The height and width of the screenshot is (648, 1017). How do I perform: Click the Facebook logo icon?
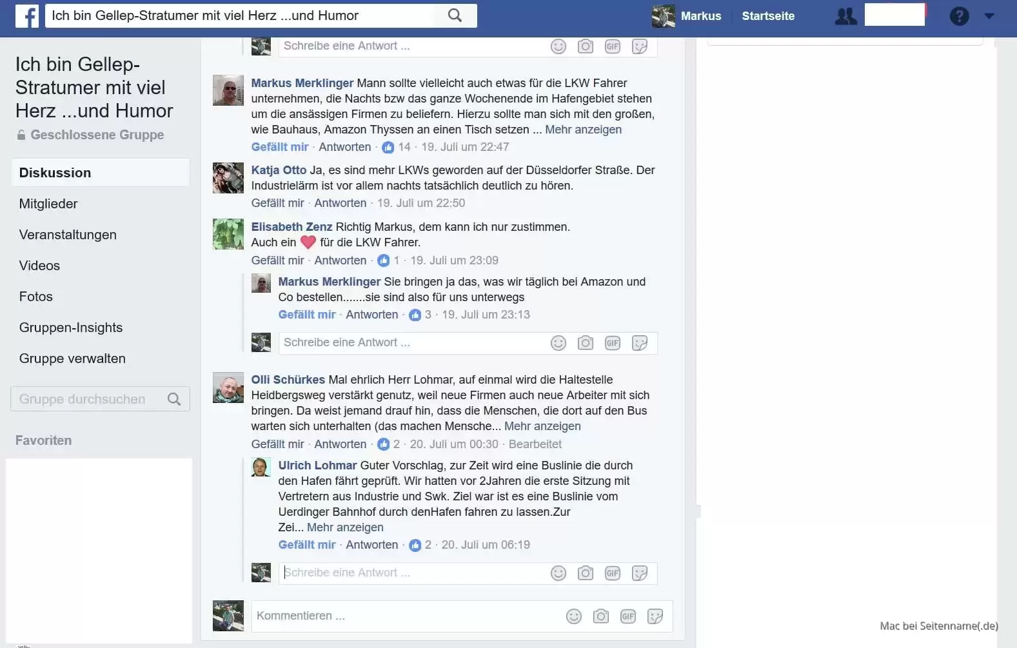point(26,15)
